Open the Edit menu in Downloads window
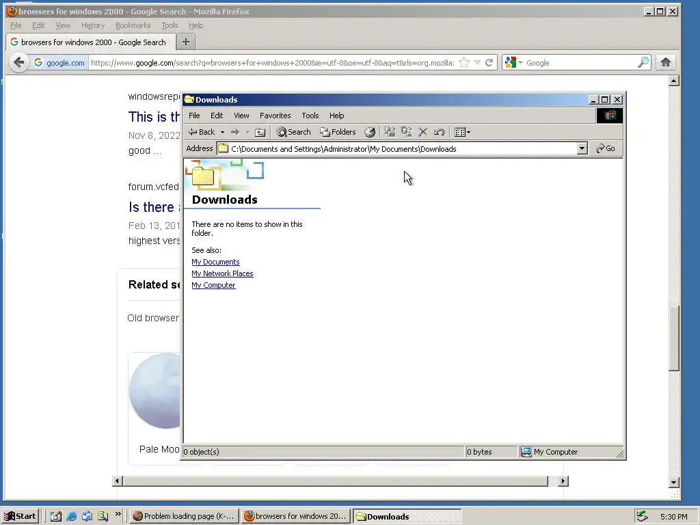Image resolution: width=700 pixels, height=525 pixels. point(217,116)
